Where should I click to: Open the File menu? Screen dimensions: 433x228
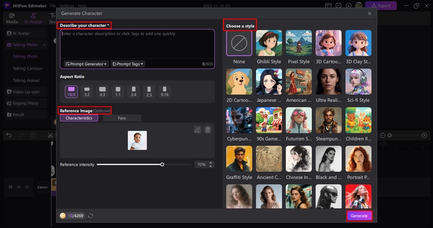[53, 6]
